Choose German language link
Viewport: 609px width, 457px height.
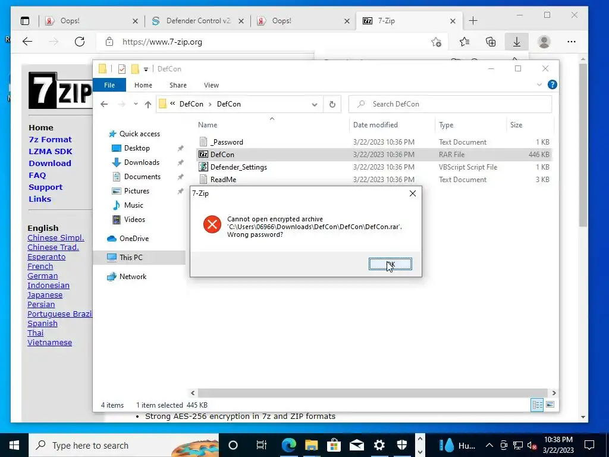(x=42, y=276)
